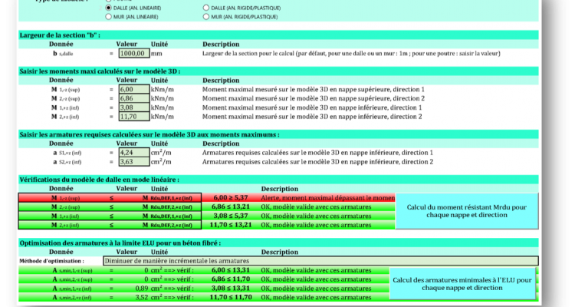Click a S1,+z (inf) armature field 4,24
The width and height of the screenshot is (575, 307).
click(x=134, y=153)
